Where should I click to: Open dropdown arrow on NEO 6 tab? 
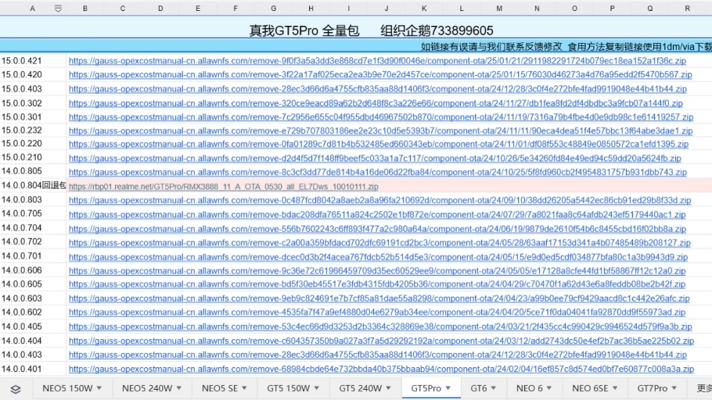pos(549,388)
